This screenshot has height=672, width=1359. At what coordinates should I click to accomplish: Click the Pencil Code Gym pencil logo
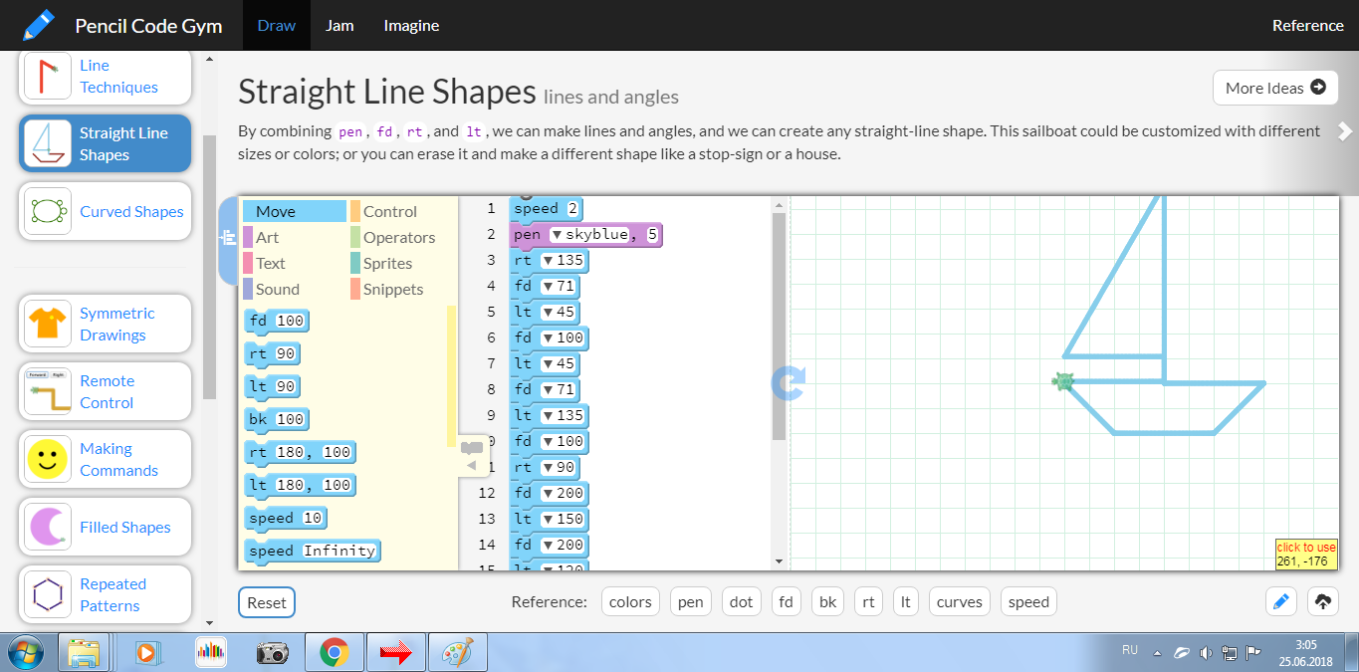coord(39,25)
